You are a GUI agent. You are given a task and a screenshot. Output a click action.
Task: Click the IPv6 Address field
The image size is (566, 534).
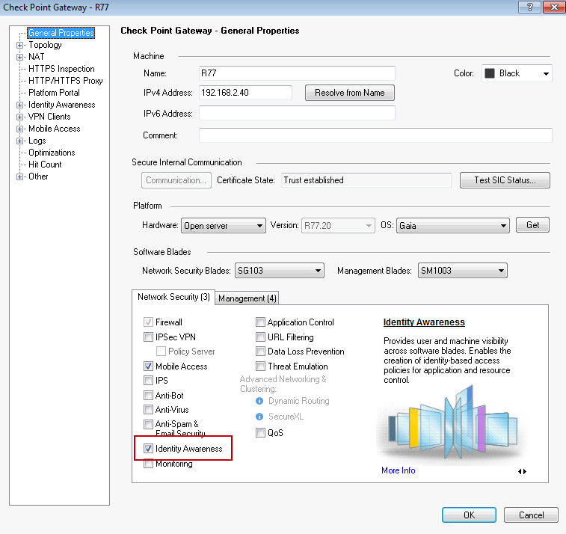297,113
